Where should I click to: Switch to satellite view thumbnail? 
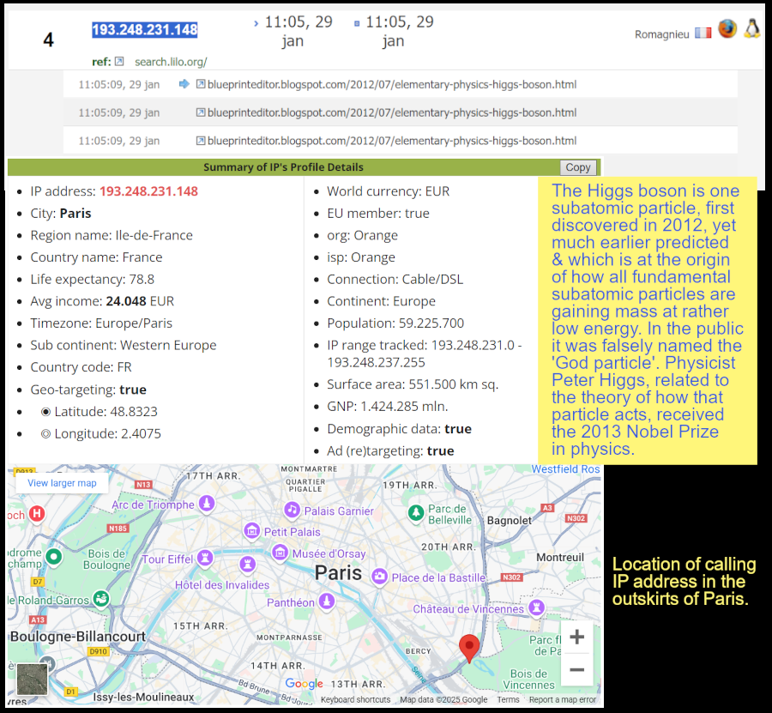32,680
